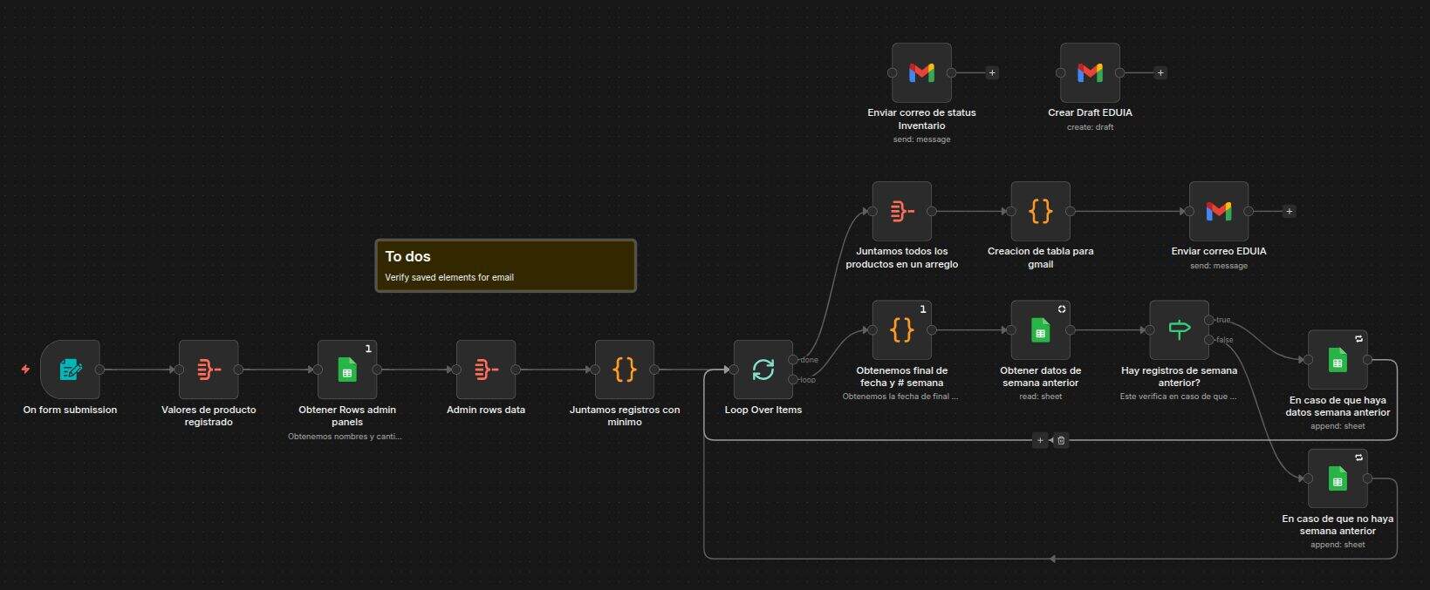Screen dimensions: 1430x590
Task: Click the Valores de producto registrado label
Action: (209, 416)
